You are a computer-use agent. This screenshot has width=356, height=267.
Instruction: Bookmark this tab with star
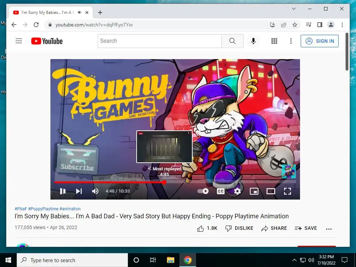pyautogui.click(x=295, y=25)
